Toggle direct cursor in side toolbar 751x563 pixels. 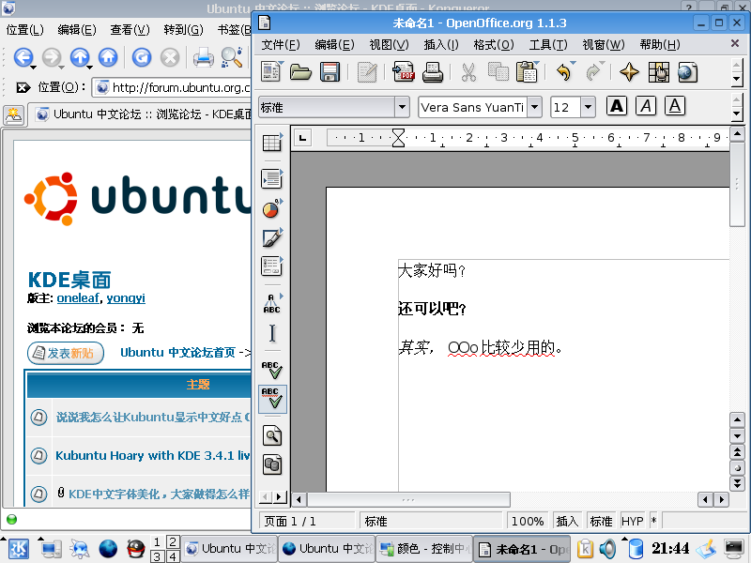coord(272,333)
